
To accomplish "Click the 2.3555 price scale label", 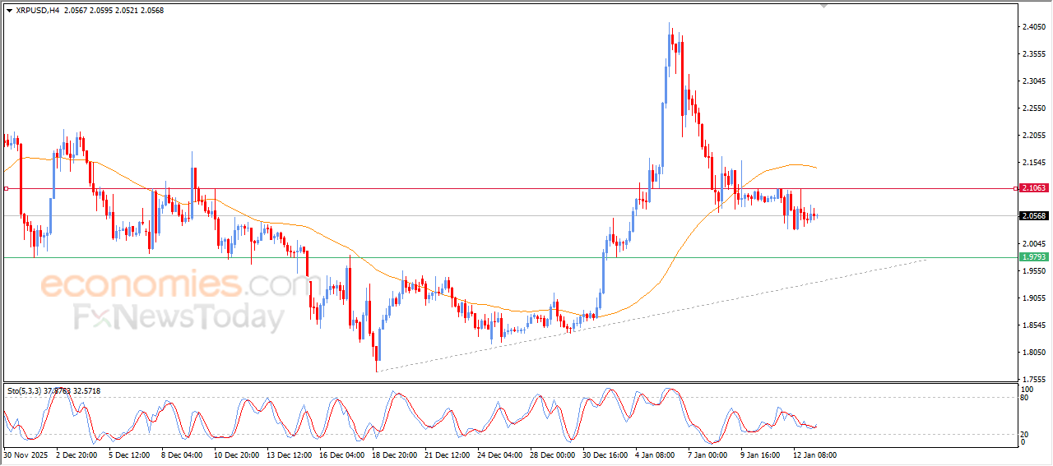I will point(1033,54).
